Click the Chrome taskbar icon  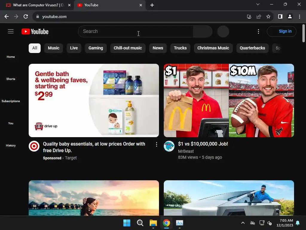[166, 223]
